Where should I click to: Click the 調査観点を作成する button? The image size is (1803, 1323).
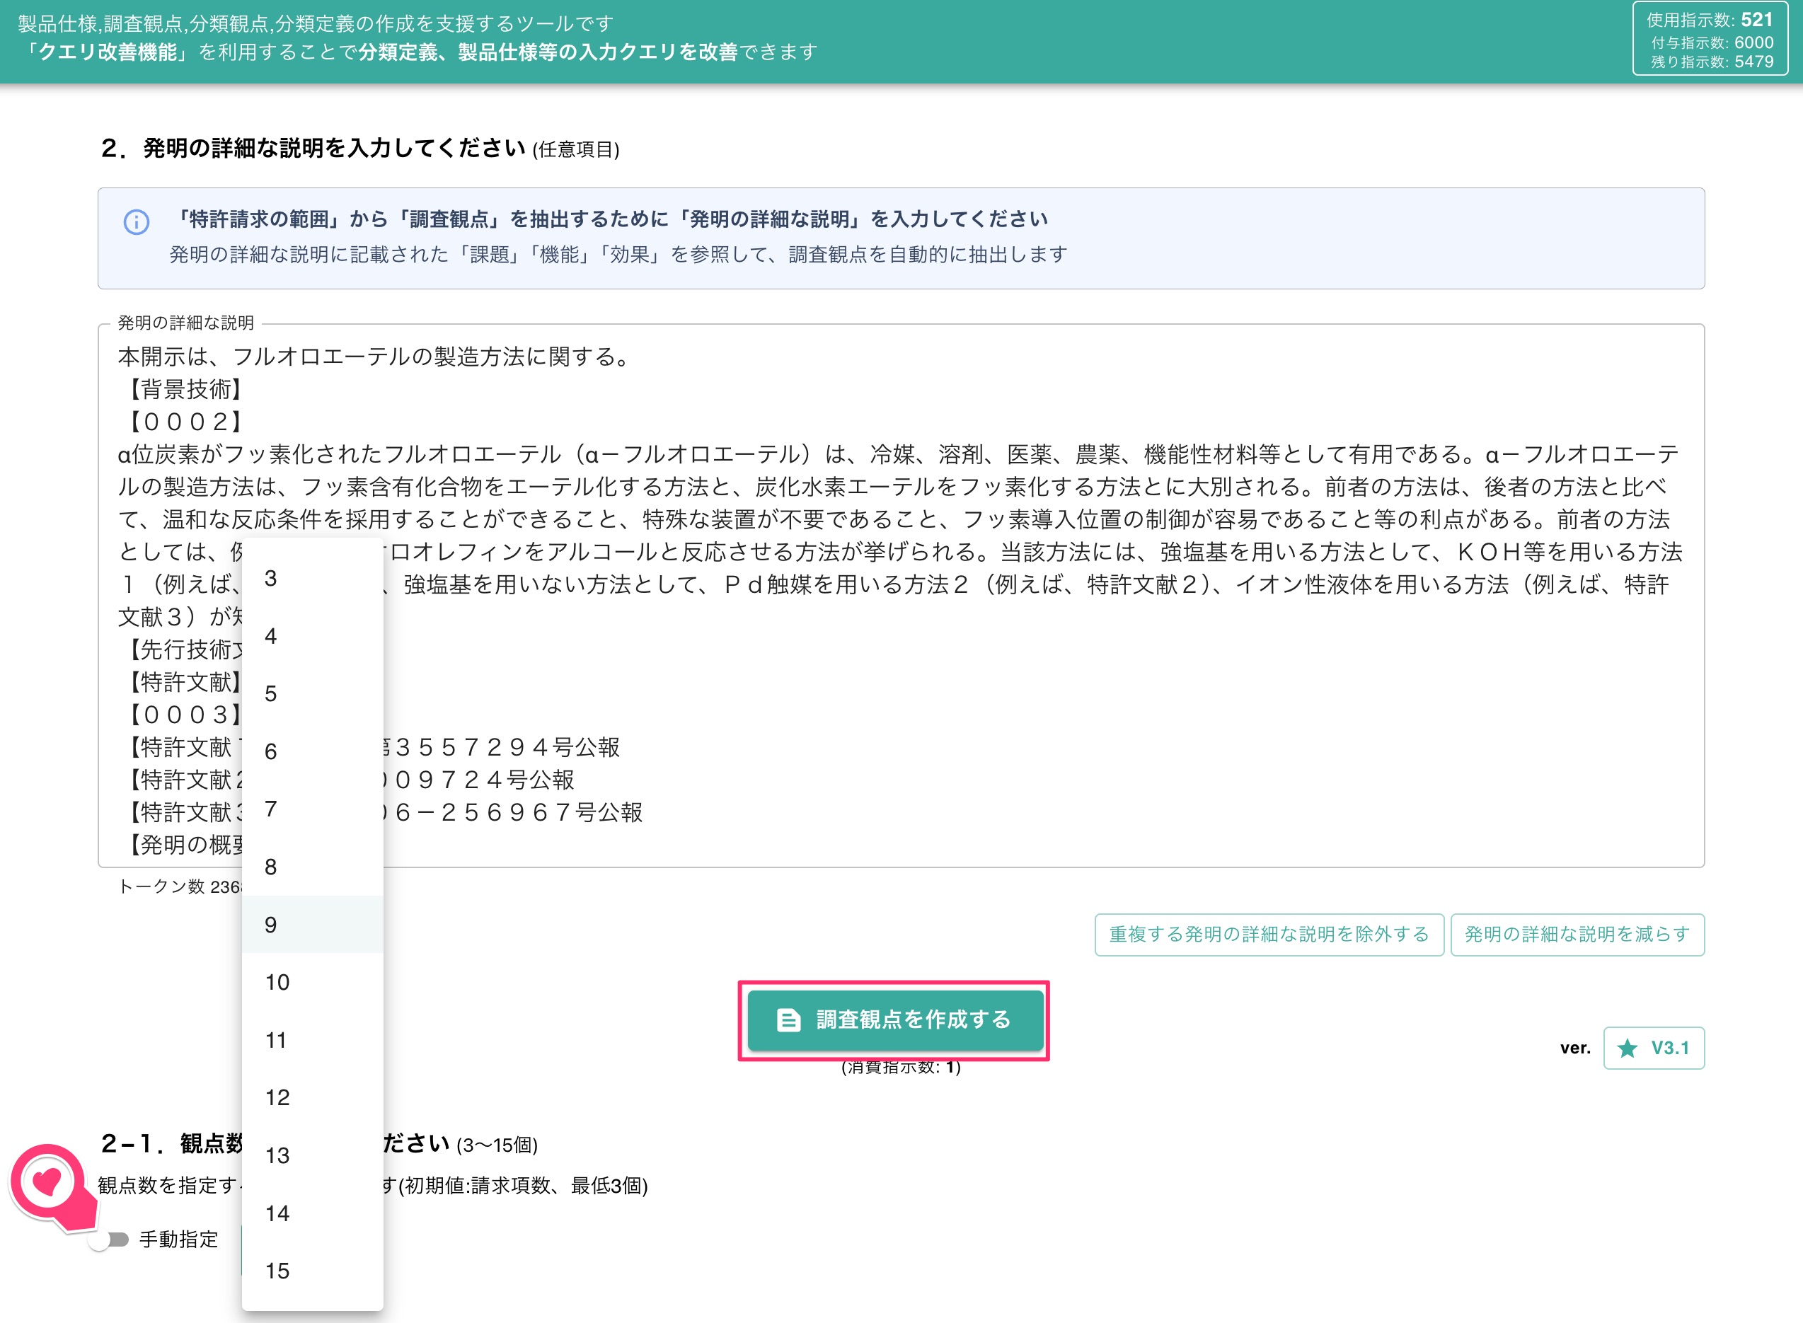(894, 1019)
